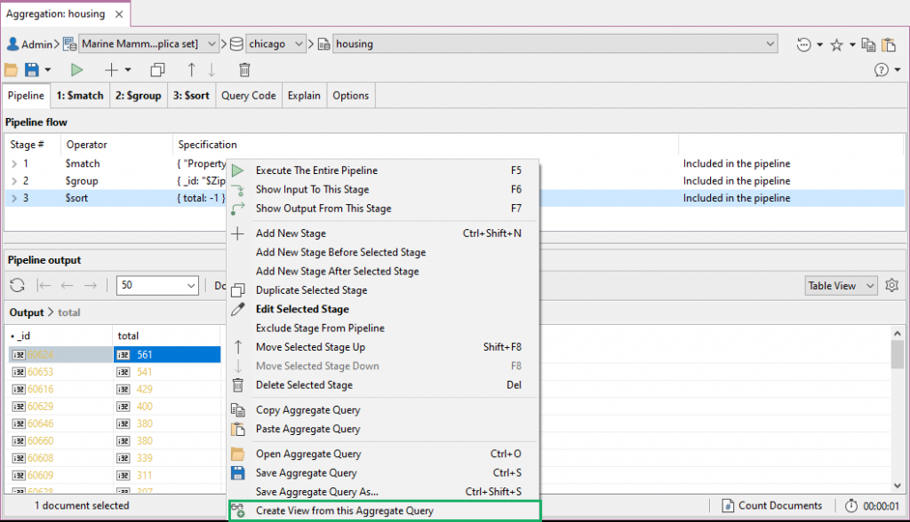Select the total 429 cell
The height and width of the screenshot is (522, 910).
167,390
